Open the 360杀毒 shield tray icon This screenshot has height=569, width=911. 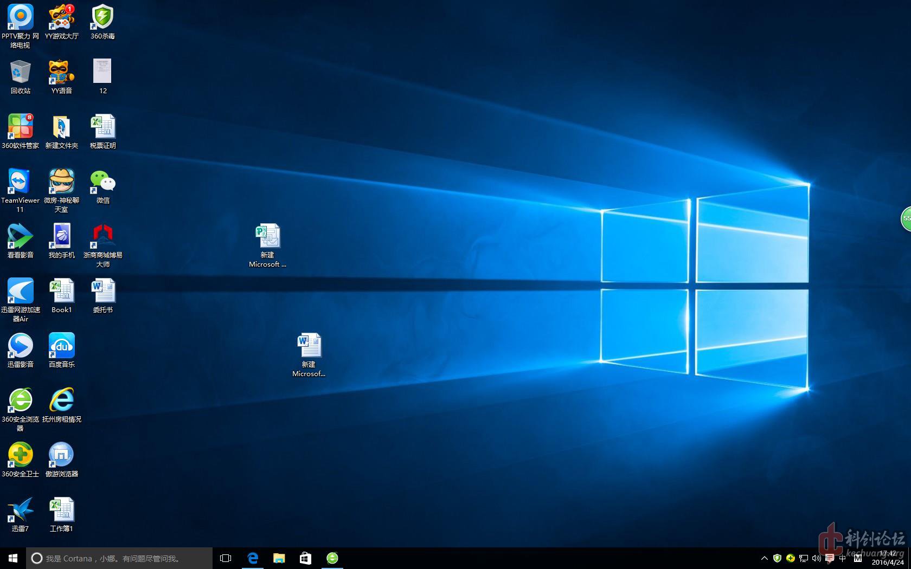(777, 558)
